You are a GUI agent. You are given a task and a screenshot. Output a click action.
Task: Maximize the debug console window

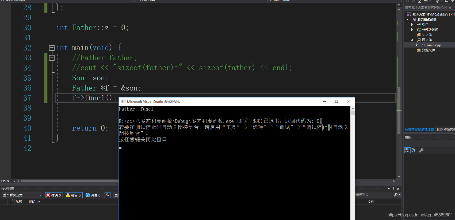coord(337,101)
